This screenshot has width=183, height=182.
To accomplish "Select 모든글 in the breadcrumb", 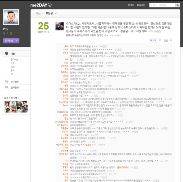I will pyautogui.click(x=49, y=13).
